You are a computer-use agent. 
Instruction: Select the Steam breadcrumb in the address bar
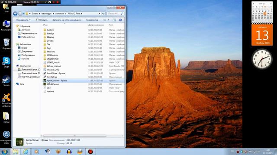tap(35, 13)
